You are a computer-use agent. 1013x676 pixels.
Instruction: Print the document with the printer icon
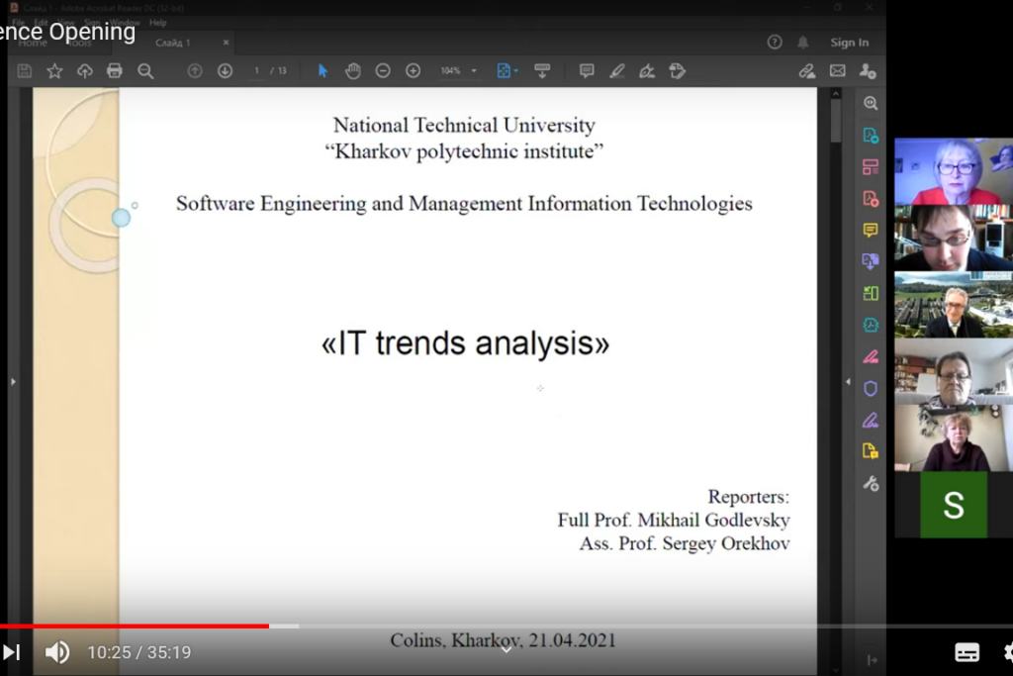click(115, 71)
